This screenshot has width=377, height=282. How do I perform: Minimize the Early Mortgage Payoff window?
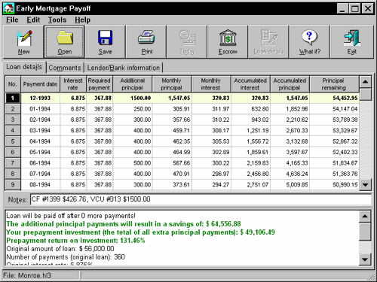(x=342, y=9)
